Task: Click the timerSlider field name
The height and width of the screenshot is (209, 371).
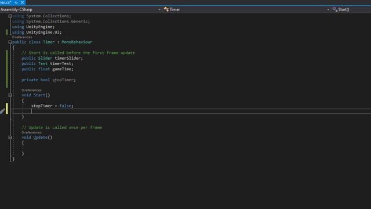Action: pyautogui.click(x=68, y=58)
